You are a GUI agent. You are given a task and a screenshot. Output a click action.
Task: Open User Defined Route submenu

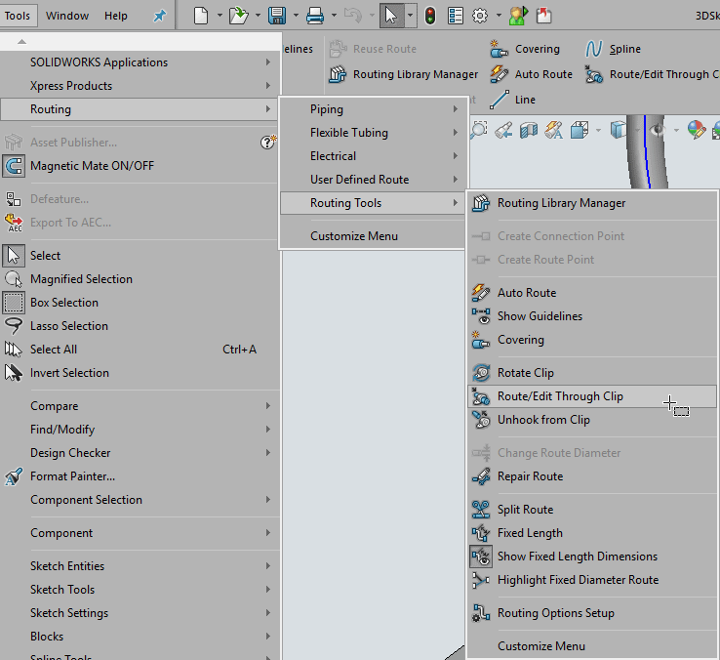click(373, 180)
